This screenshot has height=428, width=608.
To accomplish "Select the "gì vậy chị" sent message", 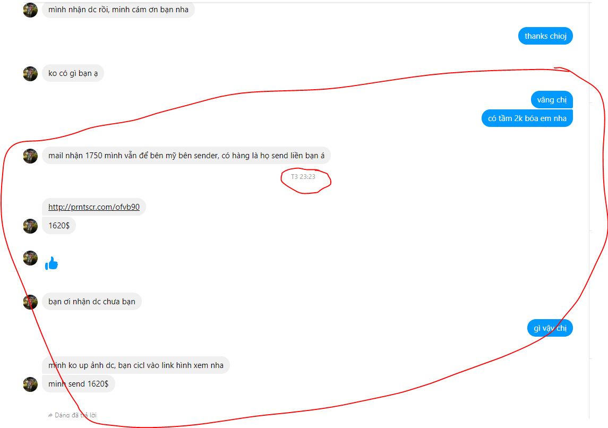I will coord(550,328).
